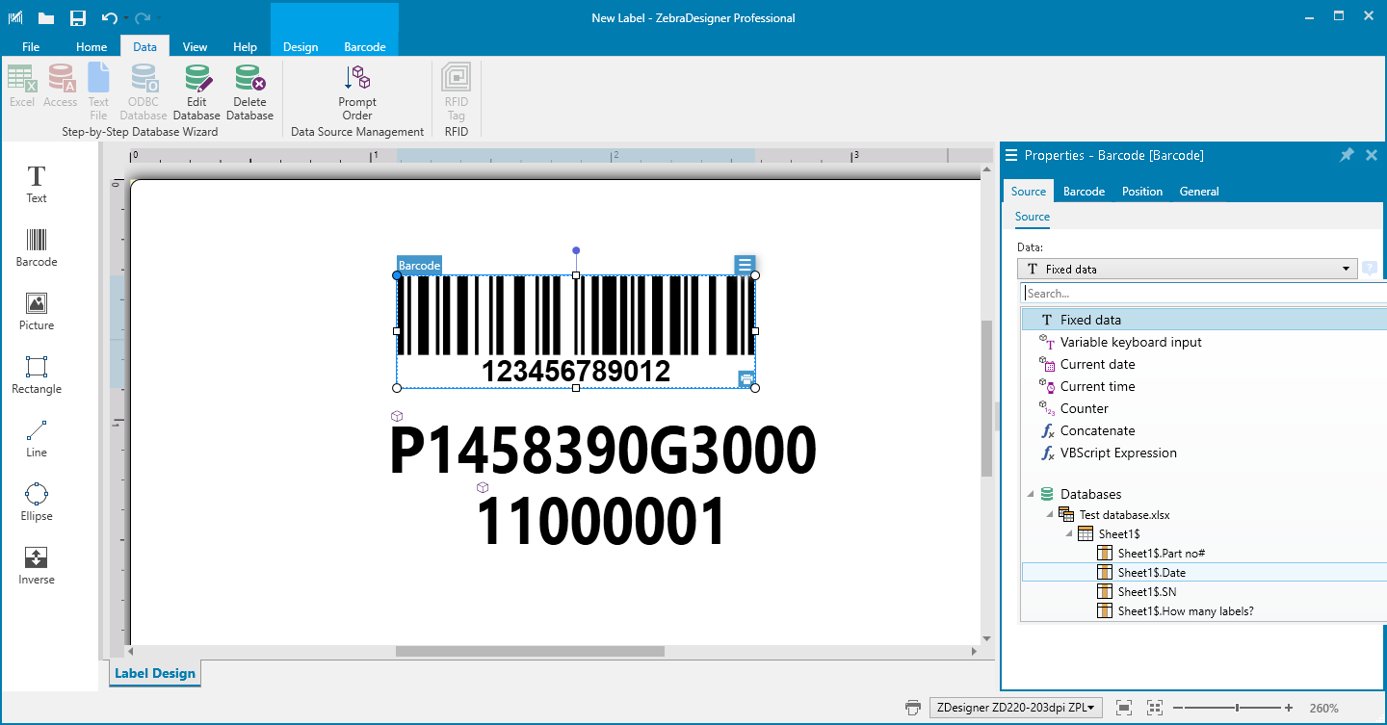The image size is (1387, 725).
Task: Pin the Properties panel
Action: coord(1347,155)
